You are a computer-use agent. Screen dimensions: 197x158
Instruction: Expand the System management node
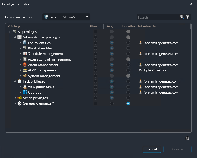pyautogui.click(x=20, y=76)
